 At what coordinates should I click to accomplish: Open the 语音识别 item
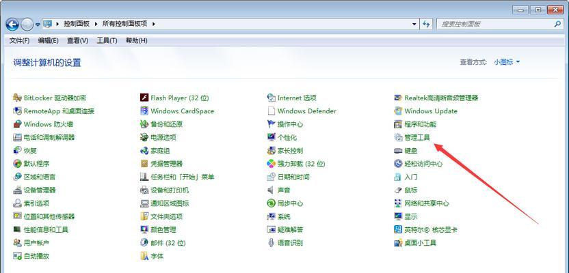[x=285, y=243]
